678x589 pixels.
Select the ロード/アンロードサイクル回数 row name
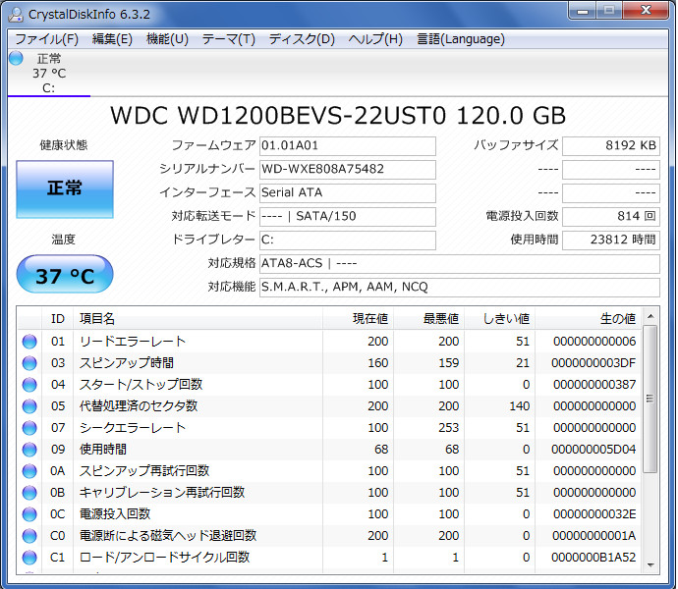164,558
